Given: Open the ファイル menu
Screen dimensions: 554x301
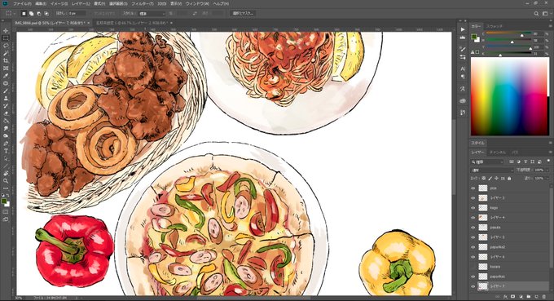Looking at the screenshot, I should [x=22, y=3].
